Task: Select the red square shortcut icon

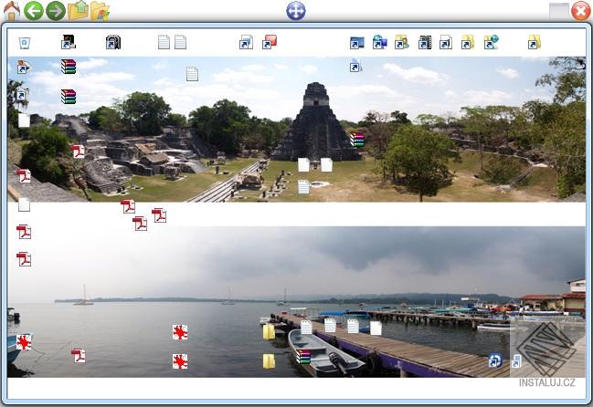Action: (270, 42)
